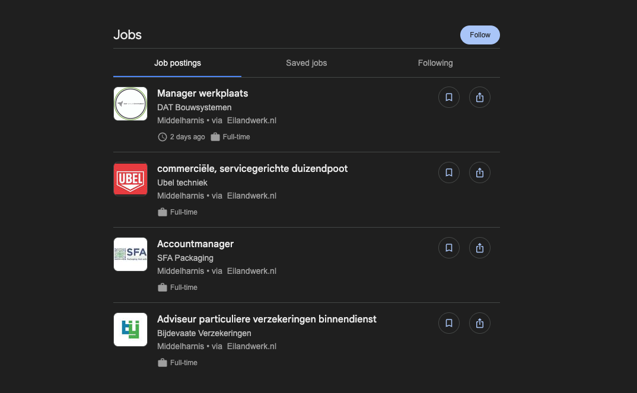
Task: Click the SFA Packaging logo thumbnail
Action: coord(130,254)
